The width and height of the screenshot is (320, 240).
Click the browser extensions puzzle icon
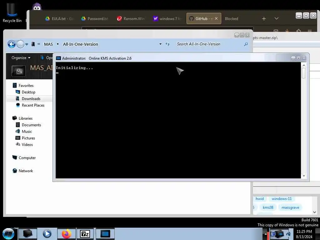(298, 31)
